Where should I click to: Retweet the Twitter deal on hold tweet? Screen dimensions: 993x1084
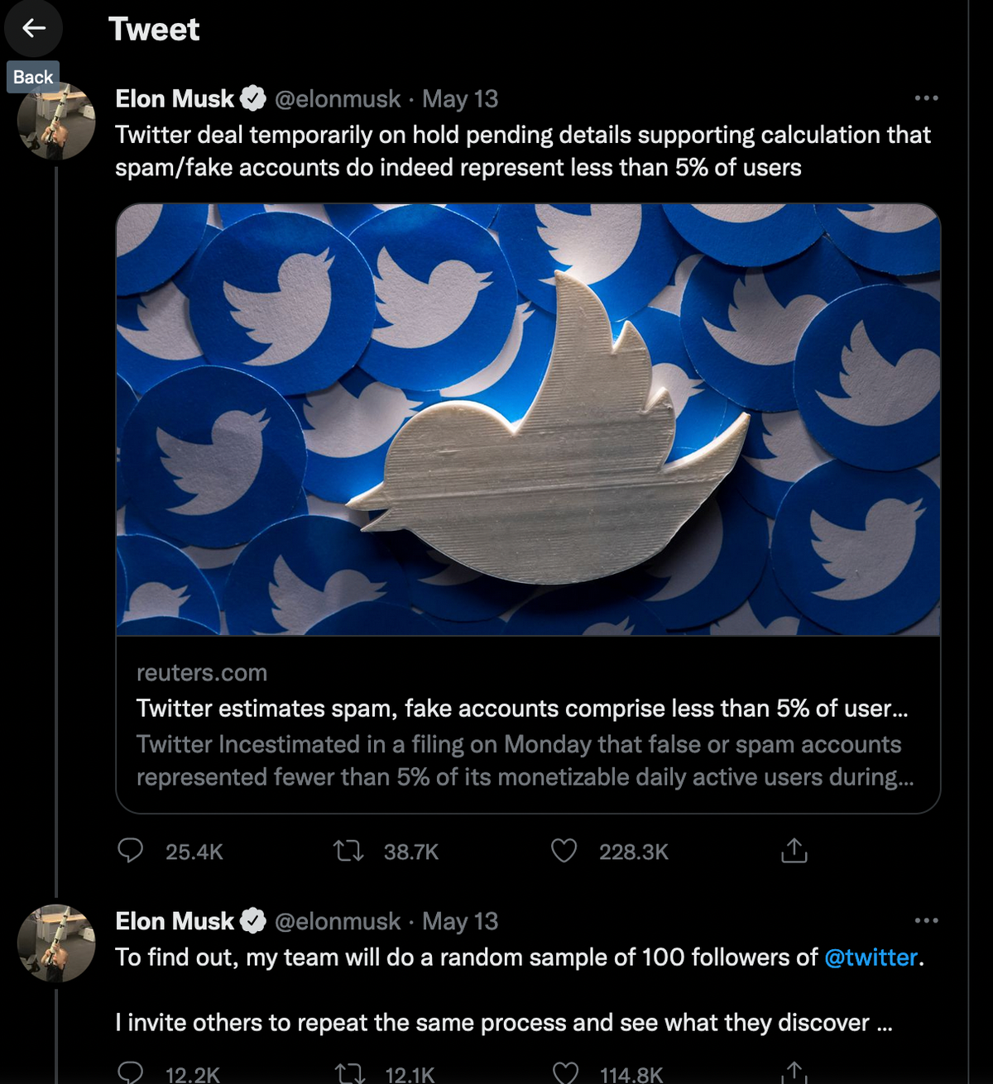(x=349, y=851)
